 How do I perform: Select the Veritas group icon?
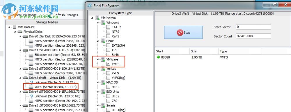point(103,69)
